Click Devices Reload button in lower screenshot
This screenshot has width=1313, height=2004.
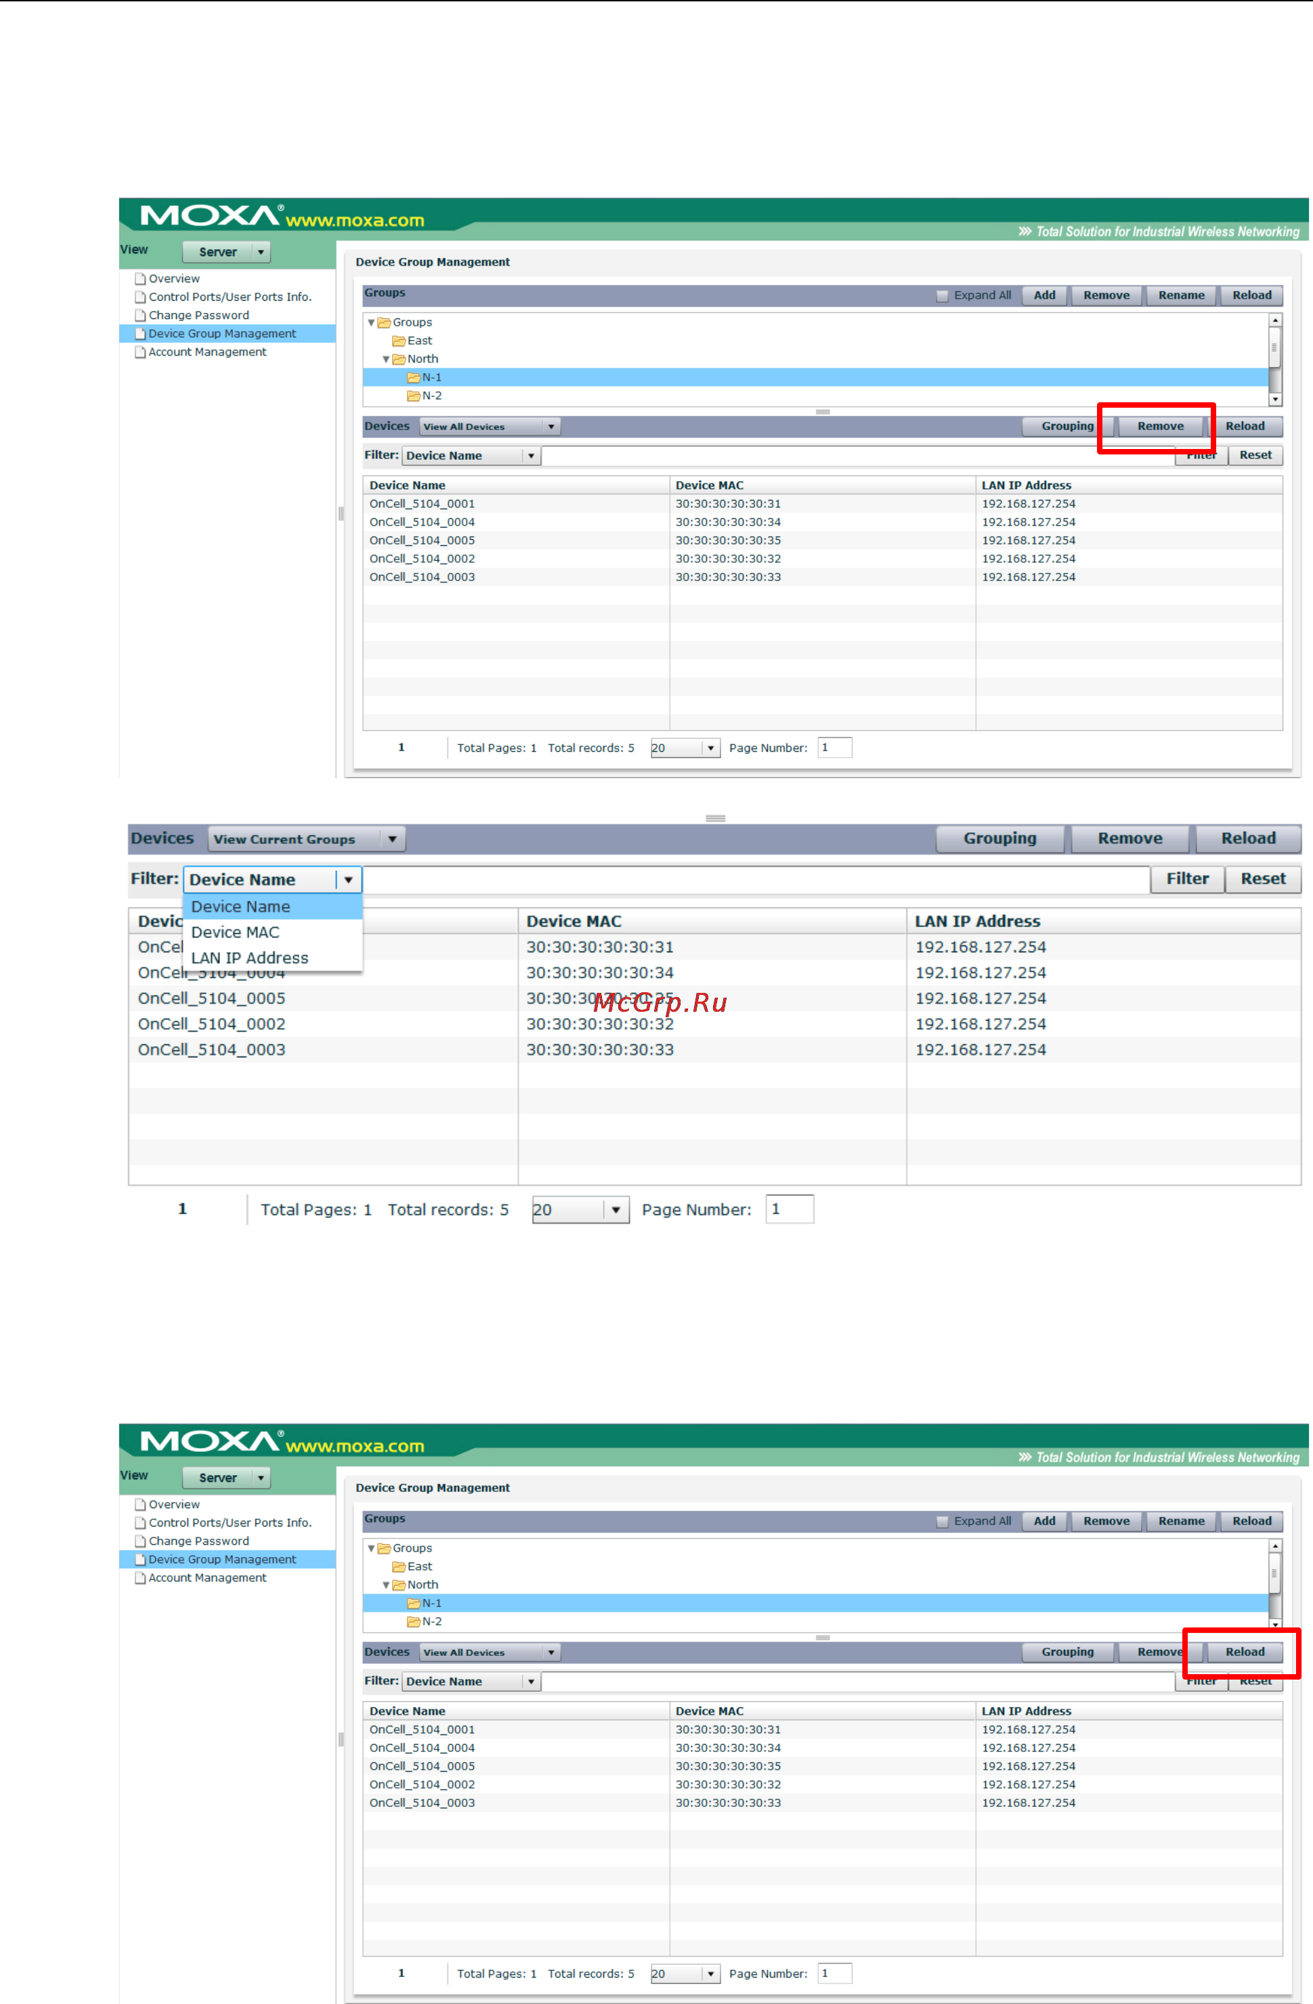point(1245,1652)
